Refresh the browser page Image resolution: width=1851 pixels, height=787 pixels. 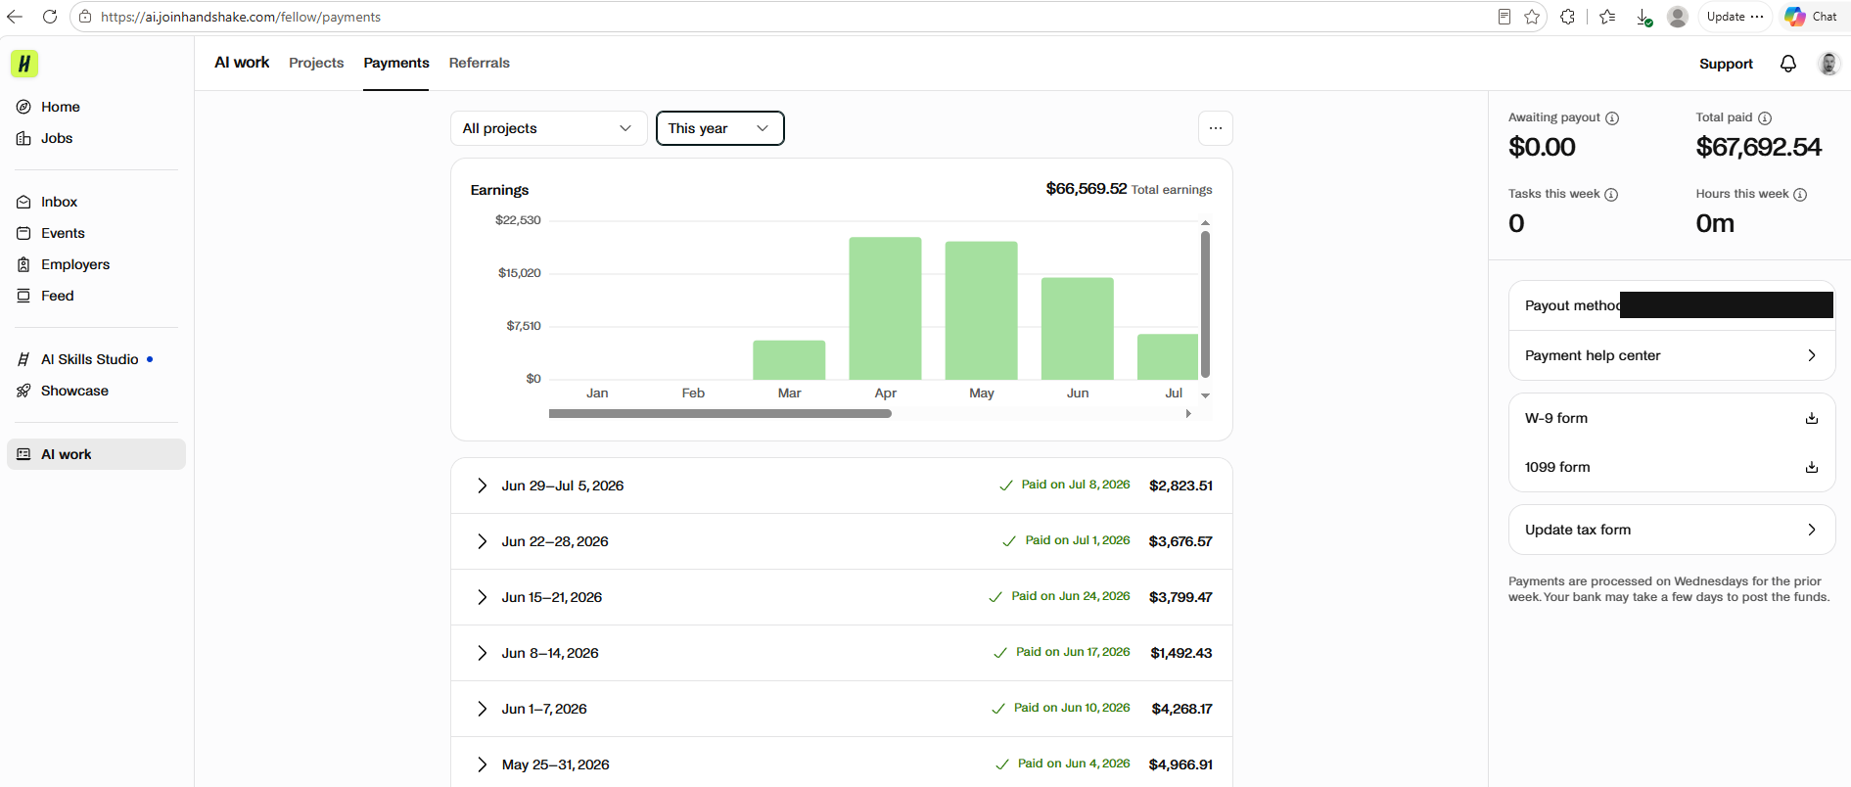50,17
